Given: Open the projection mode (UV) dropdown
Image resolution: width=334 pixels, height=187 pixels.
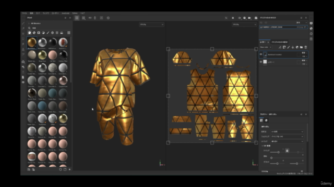Looking at the screenshot, I should pos(287,131).
